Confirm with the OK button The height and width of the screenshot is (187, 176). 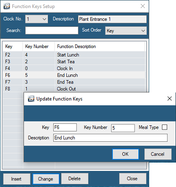[x=126, y=154]
